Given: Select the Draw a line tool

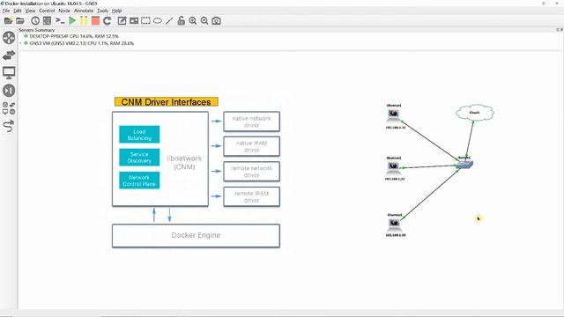Looking at the screenshot, I should pyautogui.click(x=169, y=21).
